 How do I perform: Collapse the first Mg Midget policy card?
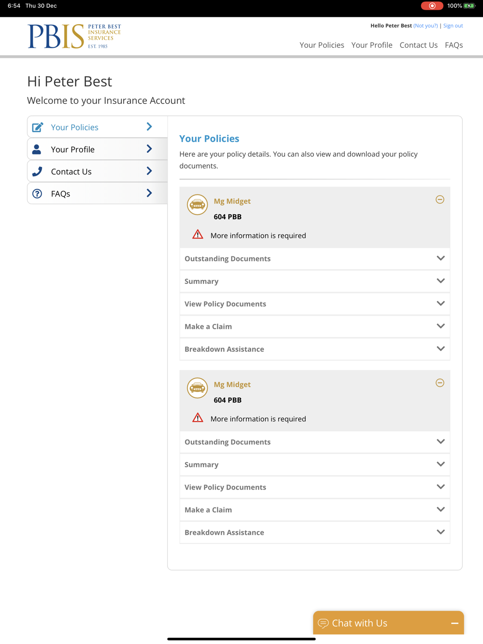[x=440, y=199]
